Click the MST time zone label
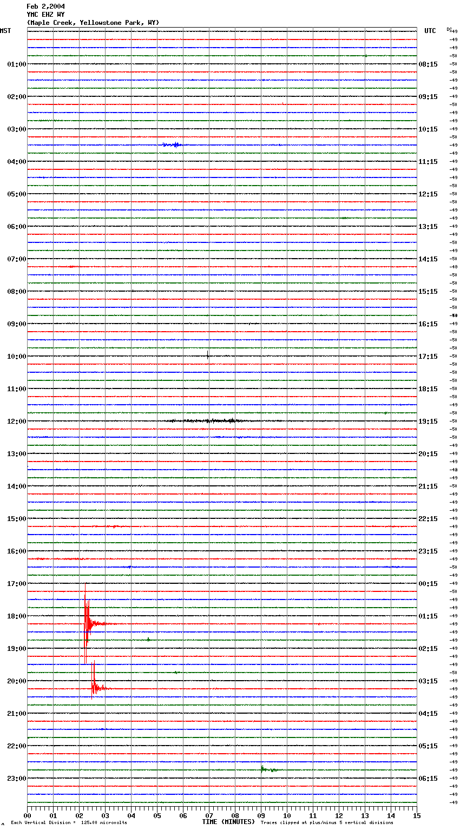This screenshot has height=830, width=460. (5, 31)
